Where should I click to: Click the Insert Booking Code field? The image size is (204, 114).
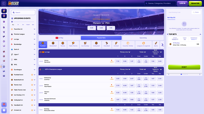point(179,12)
